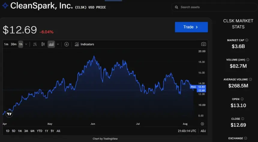Select the 1m interval
258x142 pixels.
(6, 44)
